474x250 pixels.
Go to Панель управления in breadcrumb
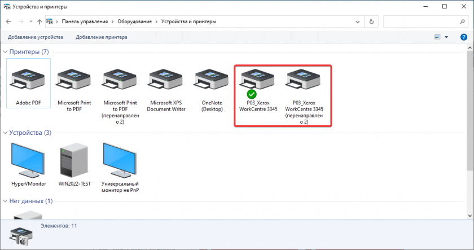[x=86, y=21]
